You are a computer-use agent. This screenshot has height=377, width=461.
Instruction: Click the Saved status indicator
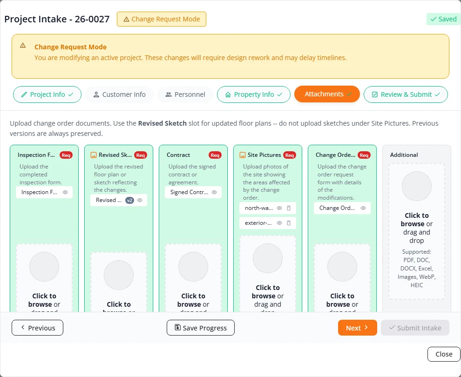443,19
